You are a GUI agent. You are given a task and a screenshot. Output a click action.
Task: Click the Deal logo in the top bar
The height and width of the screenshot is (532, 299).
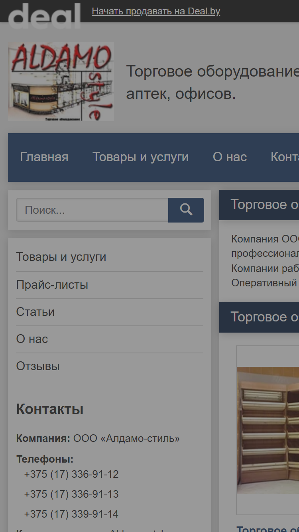click(x=44, y=15)
